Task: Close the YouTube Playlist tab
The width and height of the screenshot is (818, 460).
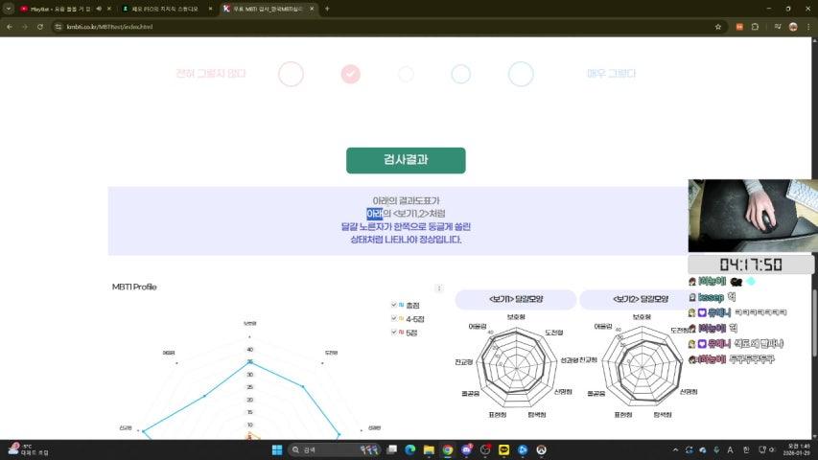Action: pos(108,9)
